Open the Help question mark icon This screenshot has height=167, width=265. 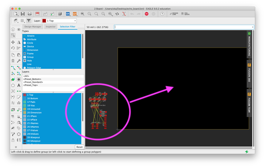(162, 14)
